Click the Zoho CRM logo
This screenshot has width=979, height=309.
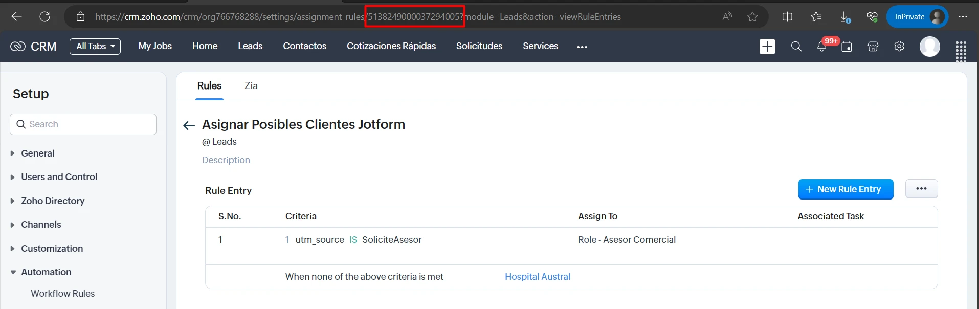[17, 46]
